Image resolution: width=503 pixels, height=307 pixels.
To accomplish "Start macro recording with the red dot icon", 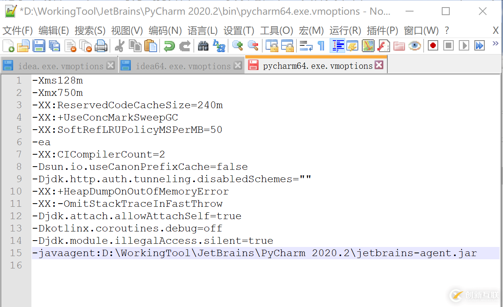I will click(x=433, y=45).
